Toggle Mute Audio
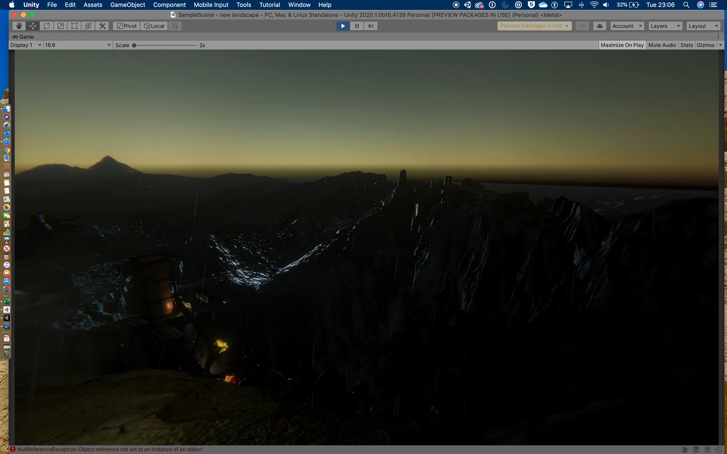This screenshot has height=454, width=727. pos(662,45)
